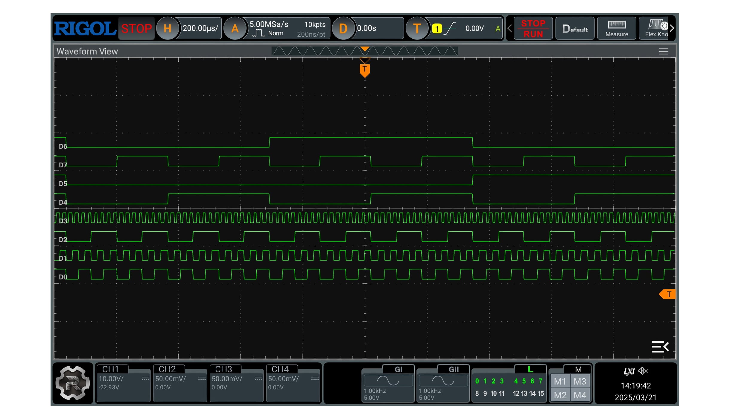The height and width of the screenshot is (419, 730).
Task: Open the GI generator tab
Action: click(x=398, y=369)
